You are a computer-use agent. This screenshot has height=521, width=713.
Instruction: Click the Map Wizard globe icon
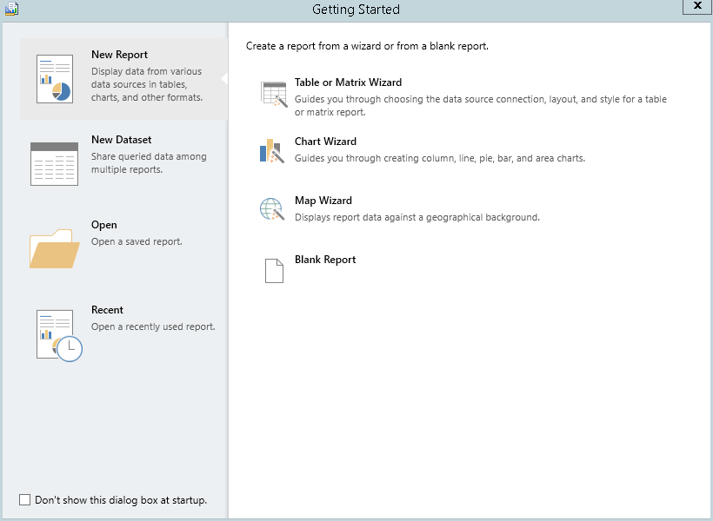(272, 210)
